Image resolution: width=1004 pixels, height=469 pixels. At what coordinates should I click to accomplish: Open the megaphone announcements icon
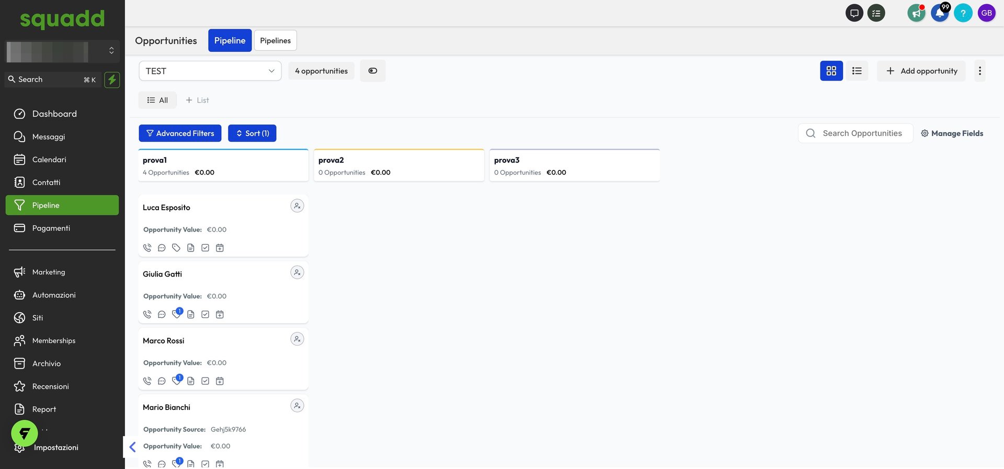916,13
